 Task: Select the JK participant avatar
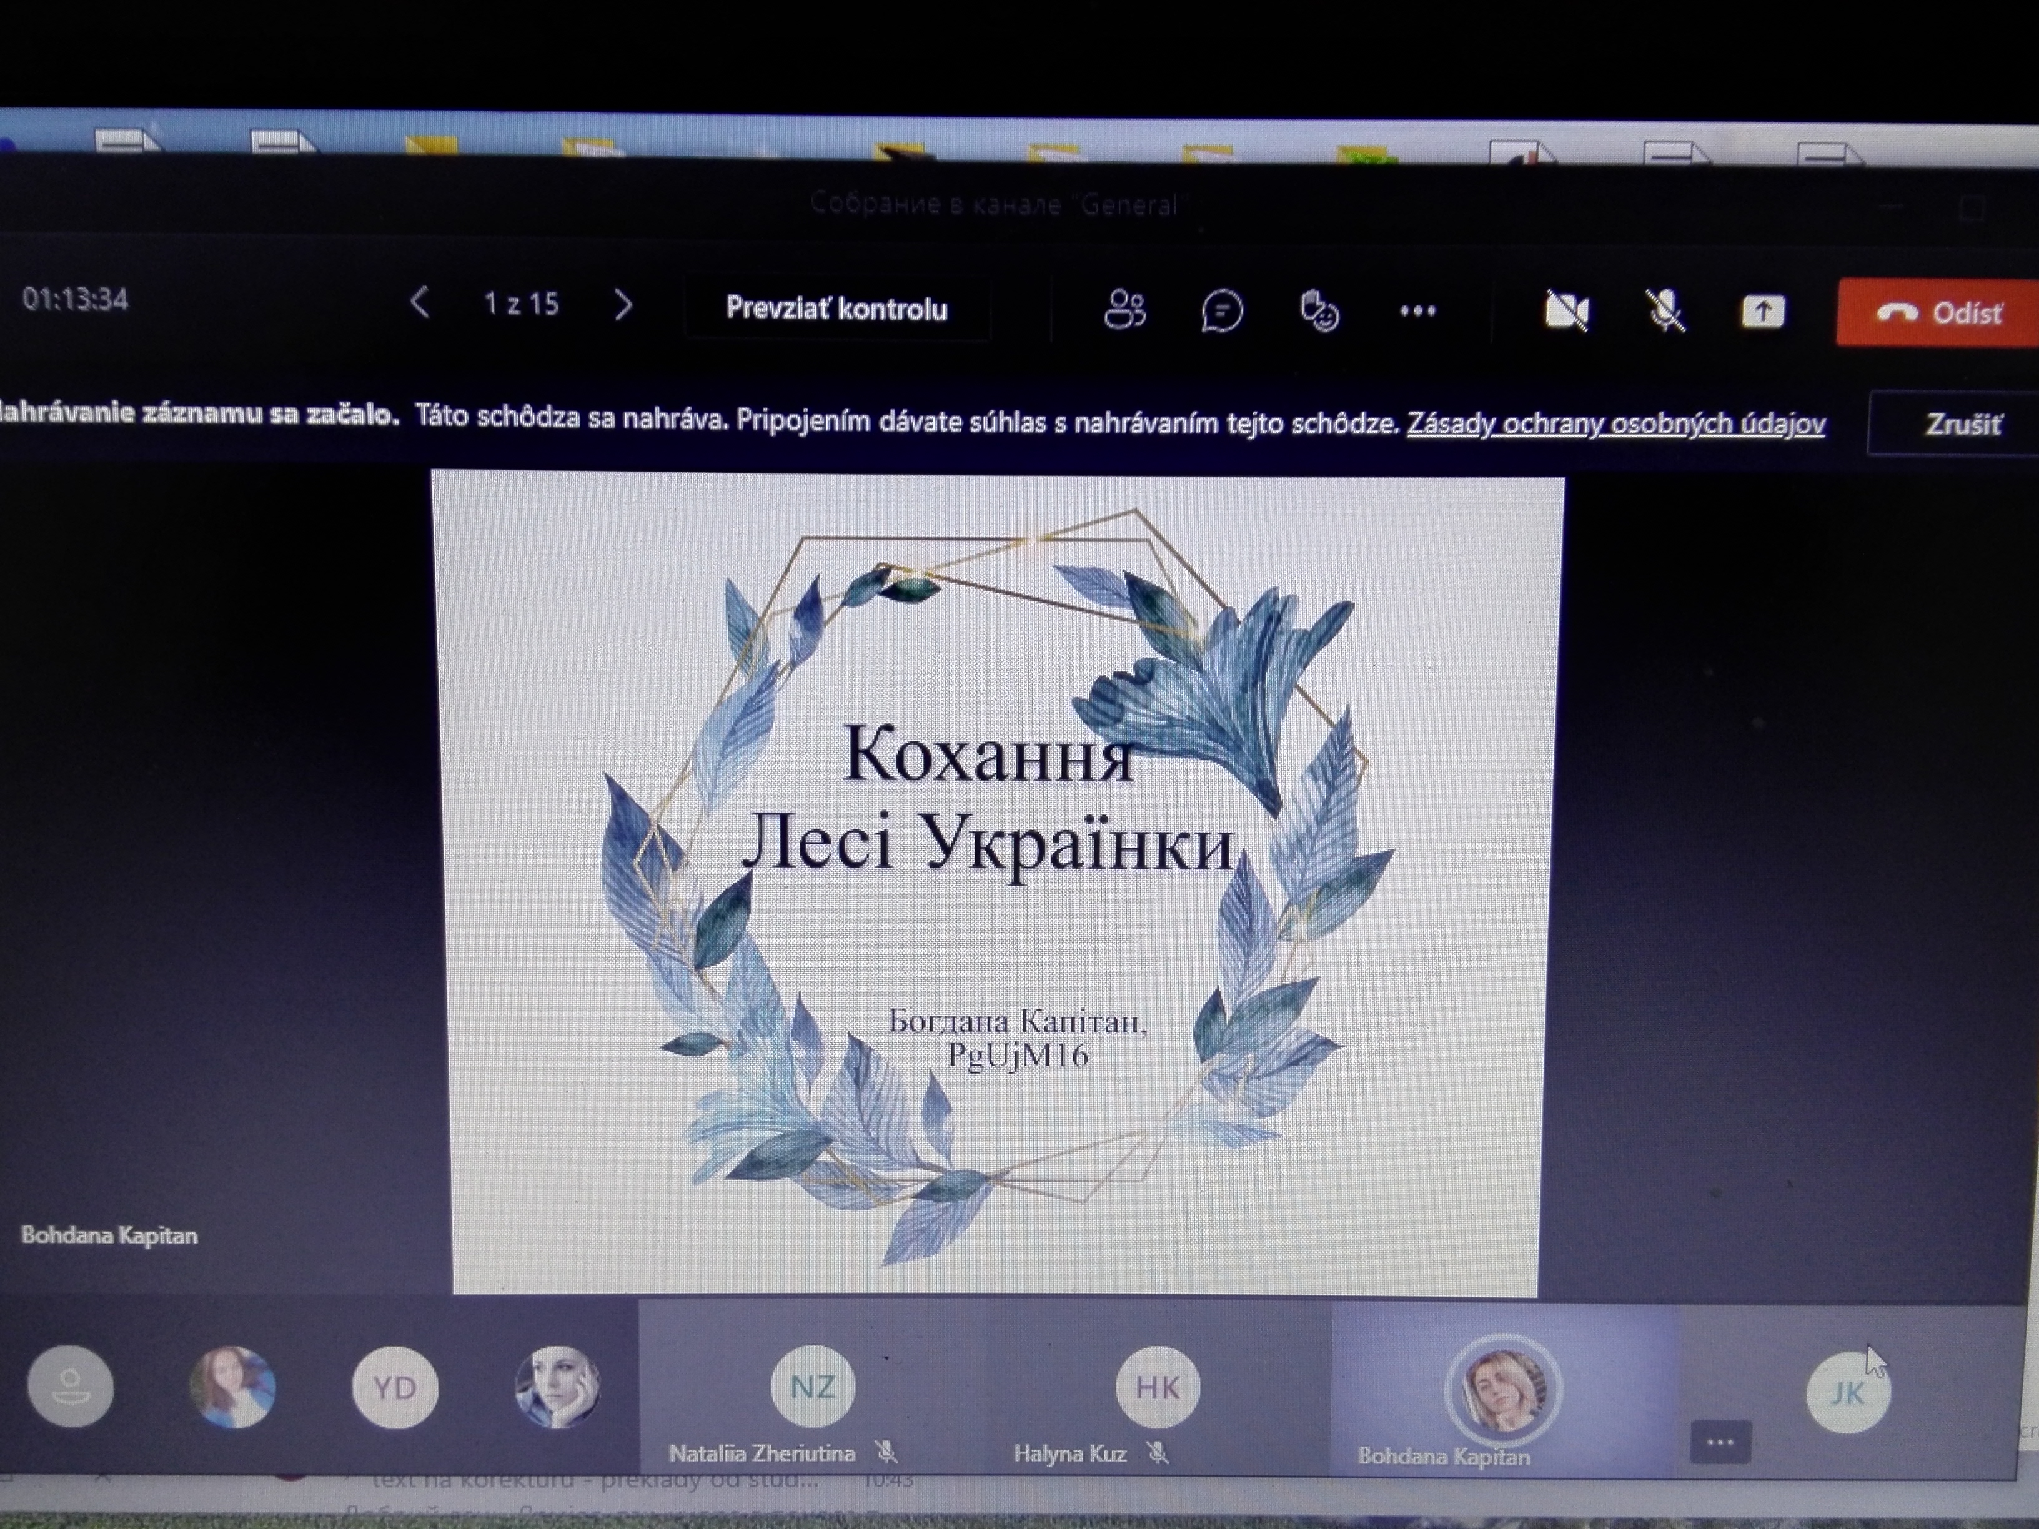1848,1393
